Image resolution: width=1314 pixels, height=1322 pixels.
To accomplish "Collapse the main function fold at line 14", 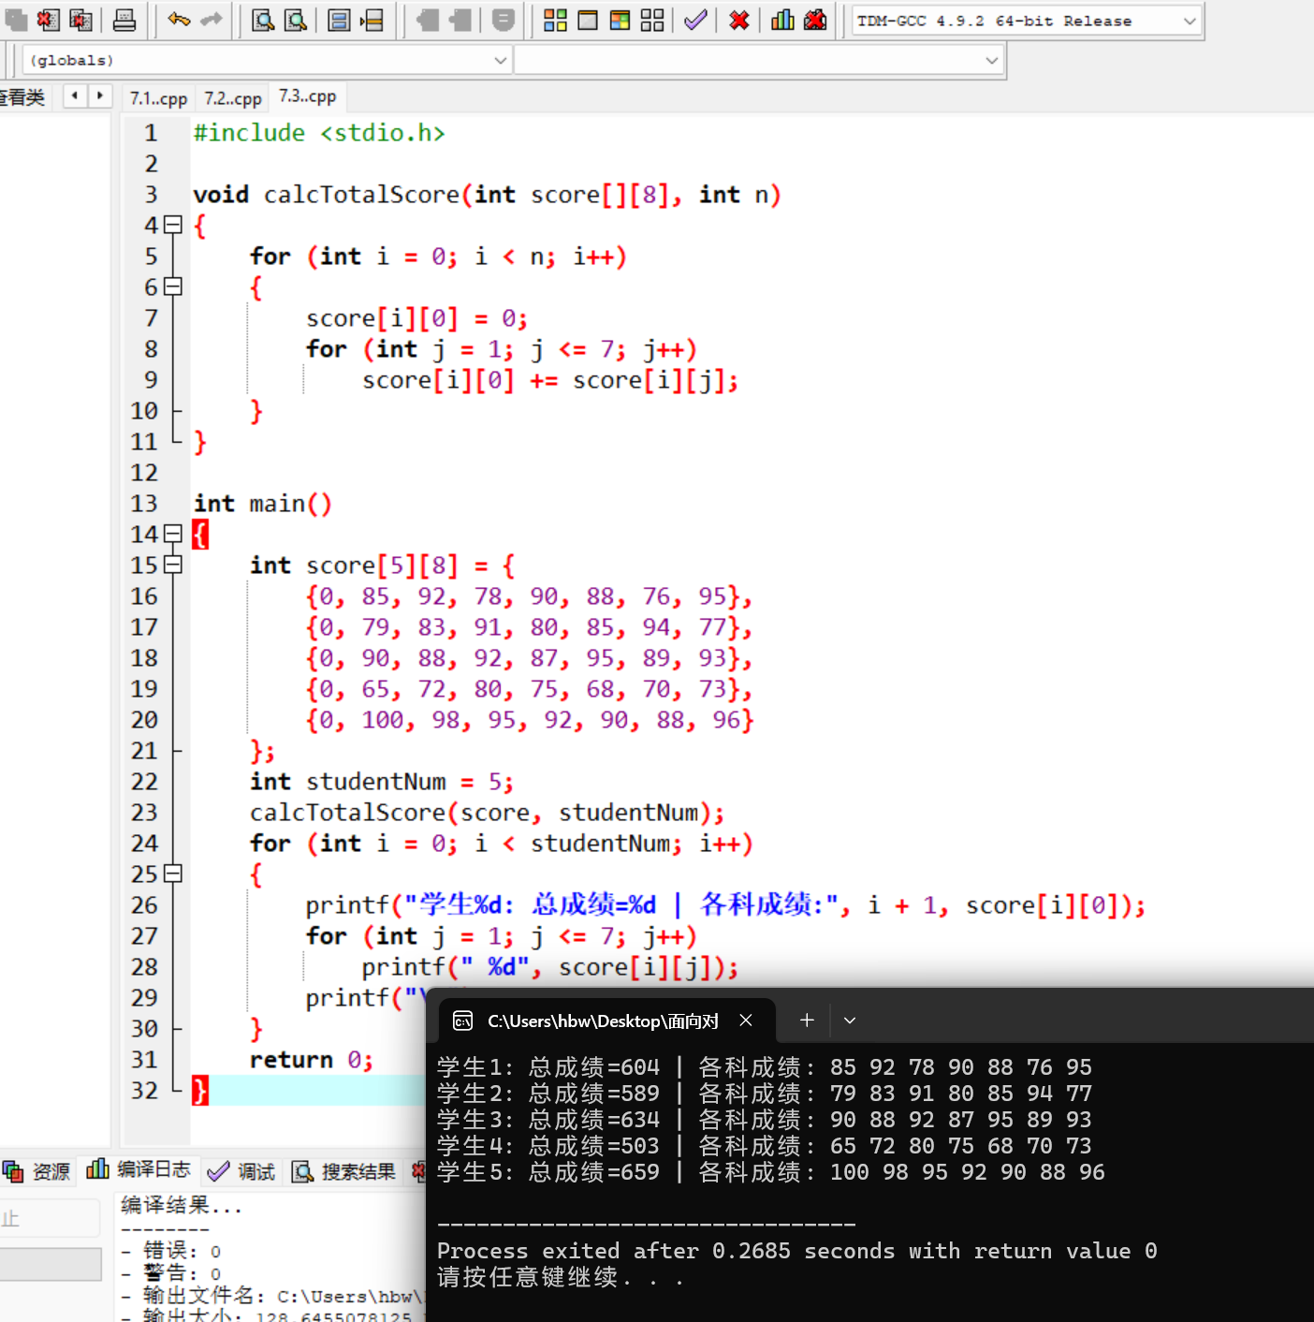I will point(172,534).
